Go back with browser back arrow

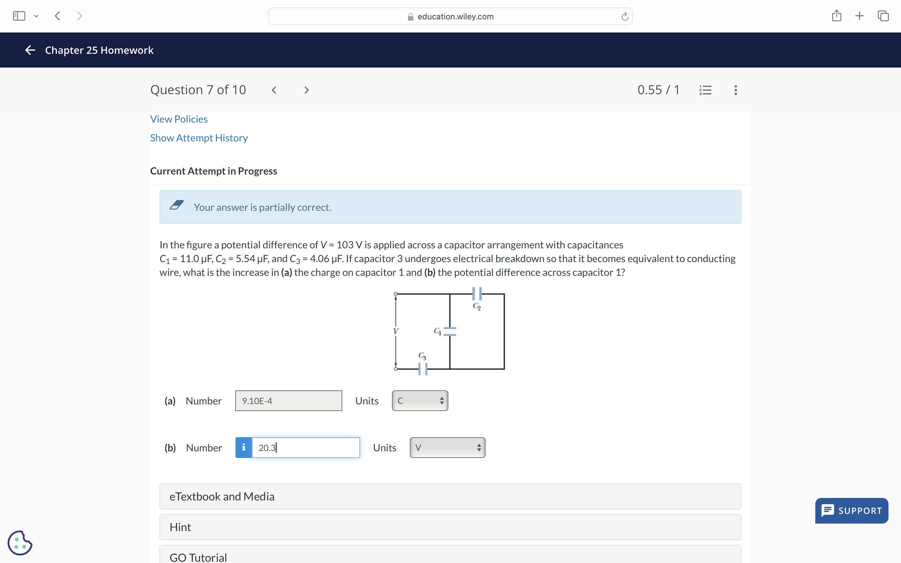coord(57,16)
